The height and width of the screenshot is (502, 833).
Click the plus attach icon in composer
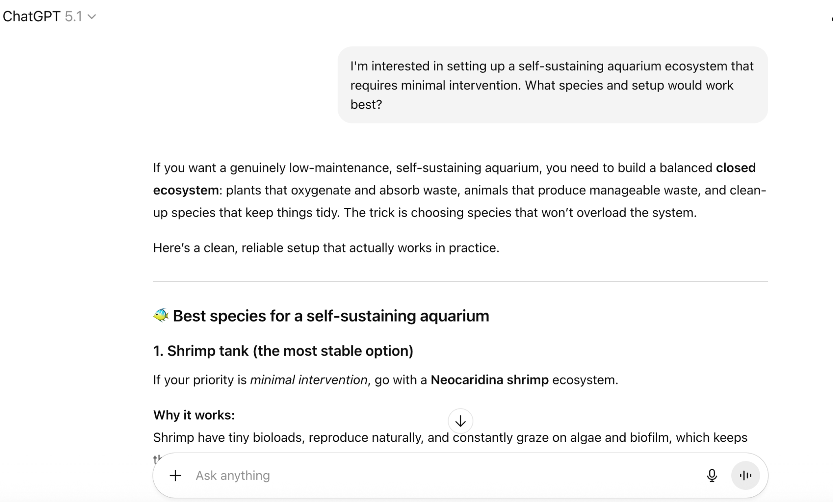175,475
